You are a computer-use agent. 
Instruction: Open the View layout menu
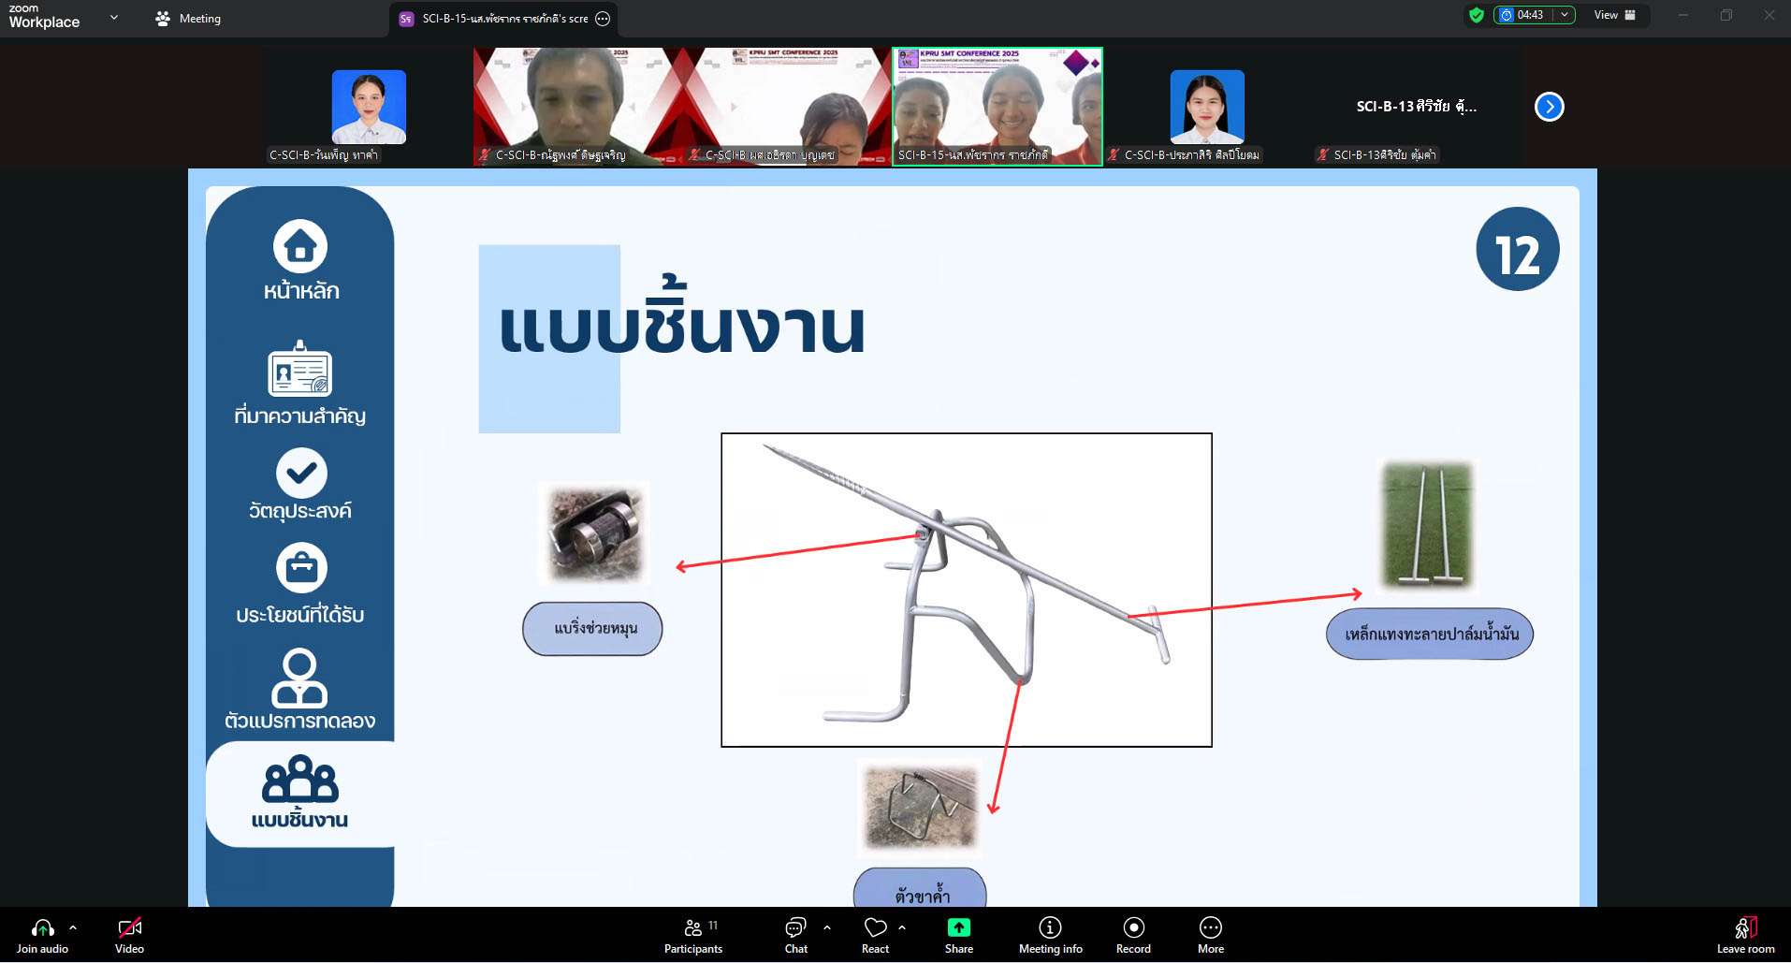[1614, 15]
